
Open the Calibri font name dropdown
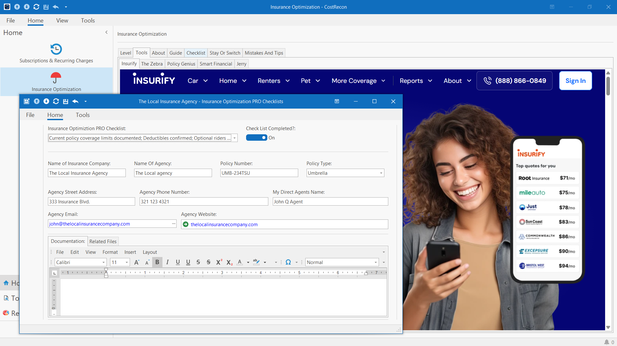pyautogui.click(x=104, y=262)
